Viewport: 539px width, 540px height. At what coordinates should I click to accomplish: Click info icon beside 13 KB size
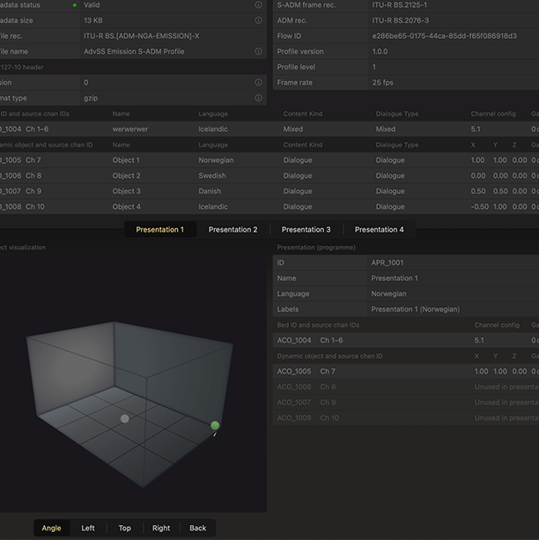click(x=259, y=20)
